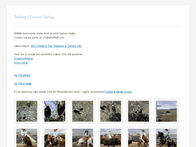Open thumbnail of rider in light blue shirt
Image resolution: width=196 pixels, height=147 pixels.
55,138
